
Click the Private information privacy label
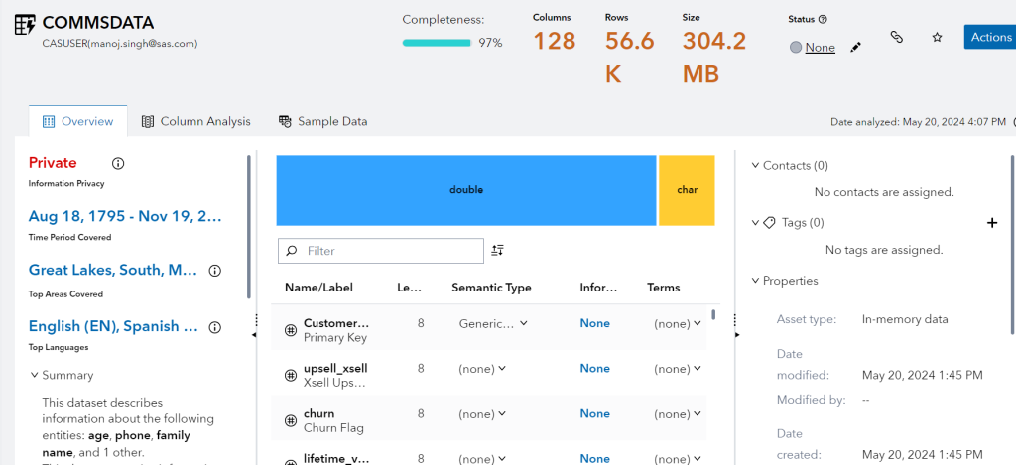pos(53,163)
